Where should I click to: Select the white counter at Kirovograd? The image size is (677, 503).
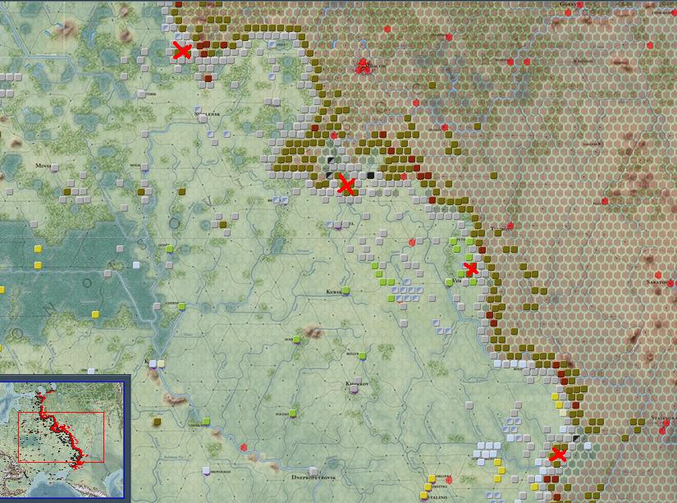click(206, 471)
